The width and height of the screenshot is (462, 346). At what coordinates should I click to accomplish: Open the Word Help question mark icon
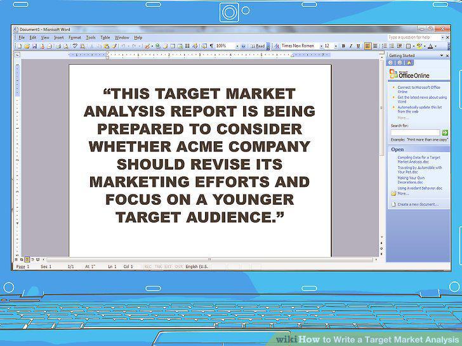click(x=244, y=46)
